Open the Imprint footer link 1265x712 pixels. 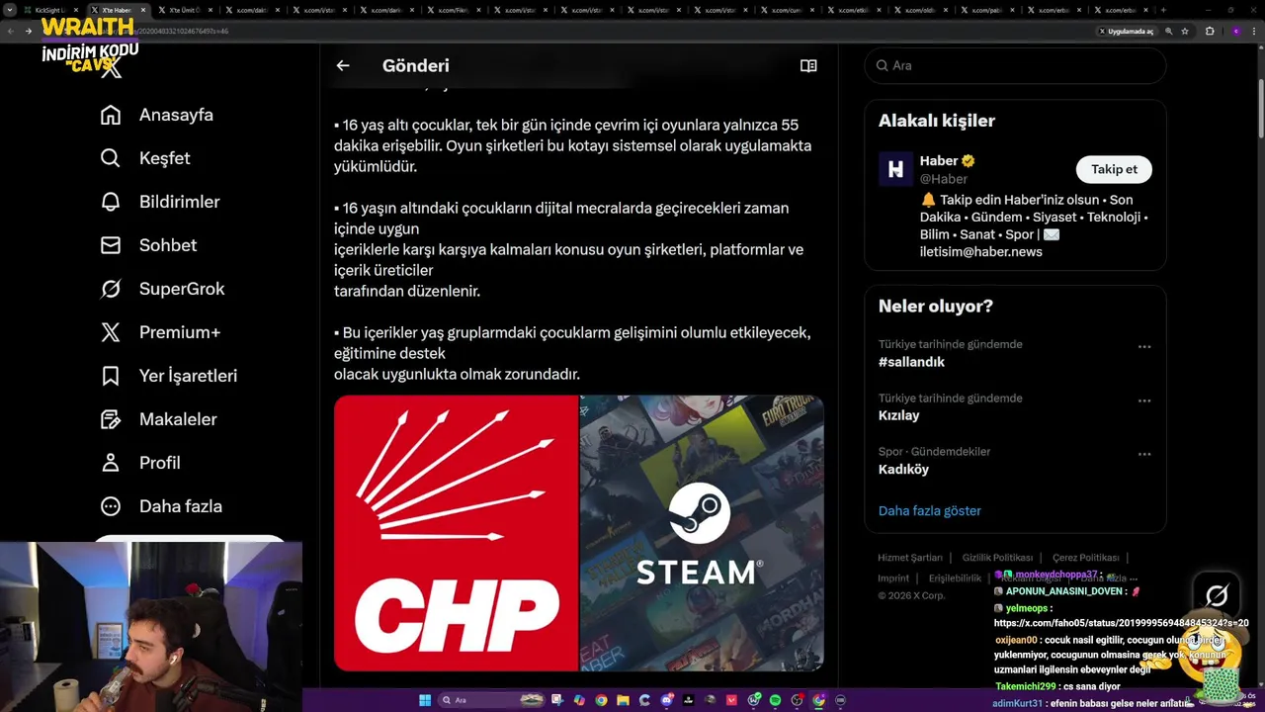tap(893, 578)
